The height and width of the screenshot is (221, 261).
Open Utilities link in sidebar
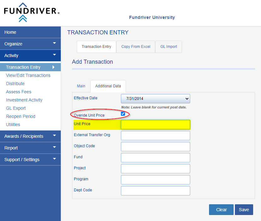pyautogui.click(x=13, y=125)
